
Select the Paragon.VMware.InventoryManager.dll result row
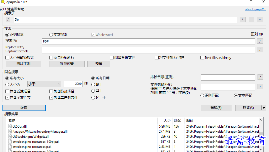pyautogui.click(x=133, y=132)
